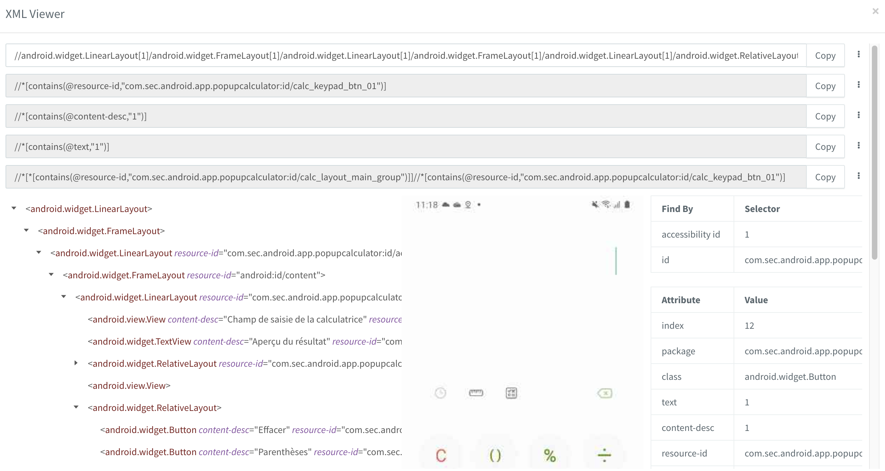Expand the collapsed RelativeLayout resource-id node
Image resolution: width=885 pixels, height=471 pixels.
[x=76, y=363]
